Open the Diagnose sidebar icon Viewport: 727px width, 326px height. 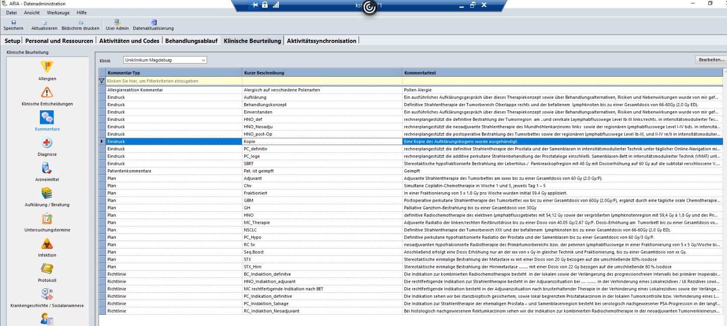tap(47, 143)
